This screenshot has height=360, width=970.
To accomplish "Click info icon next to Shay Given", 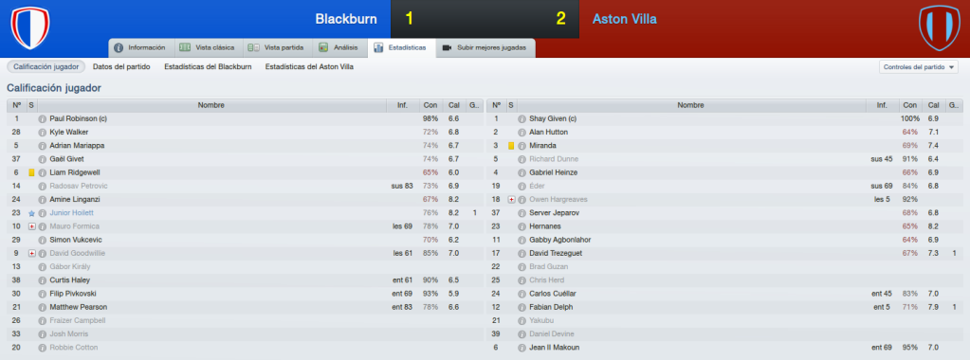I will pos(522,118).
